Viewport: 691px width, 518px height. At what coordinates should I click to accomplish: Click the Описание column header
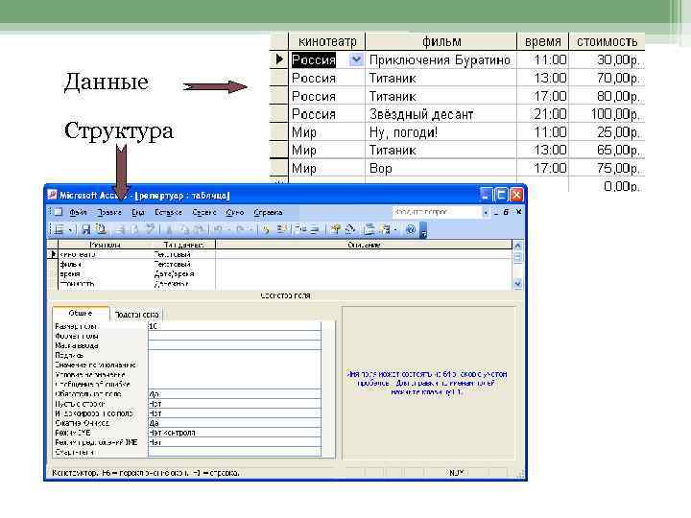coord(364,245)
